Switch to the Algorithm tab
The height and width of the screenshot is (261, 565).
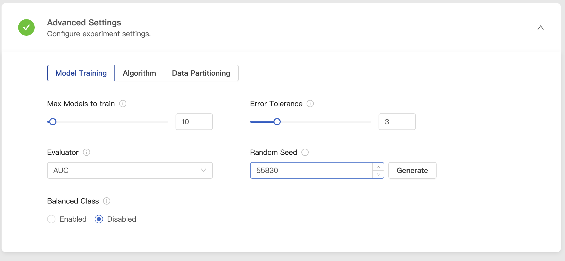(139, 73)
